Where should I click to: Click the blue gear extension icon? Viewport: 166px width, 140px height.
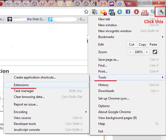point(120,12)
